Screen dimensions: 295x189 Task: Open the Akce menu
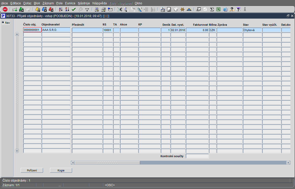pyautogui.click(x=5, y=3)
